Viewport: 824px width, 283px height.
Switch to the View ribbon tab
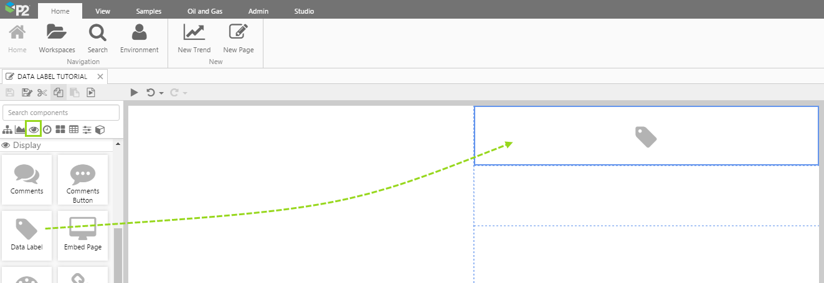[x=103, y=11]
